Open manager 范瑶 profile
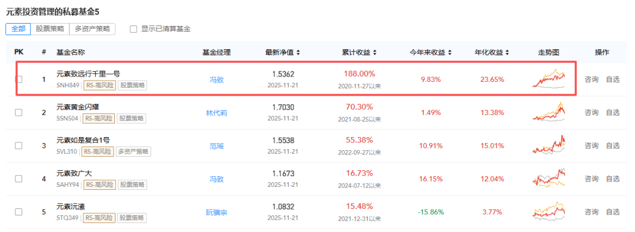 pos(217,146)
